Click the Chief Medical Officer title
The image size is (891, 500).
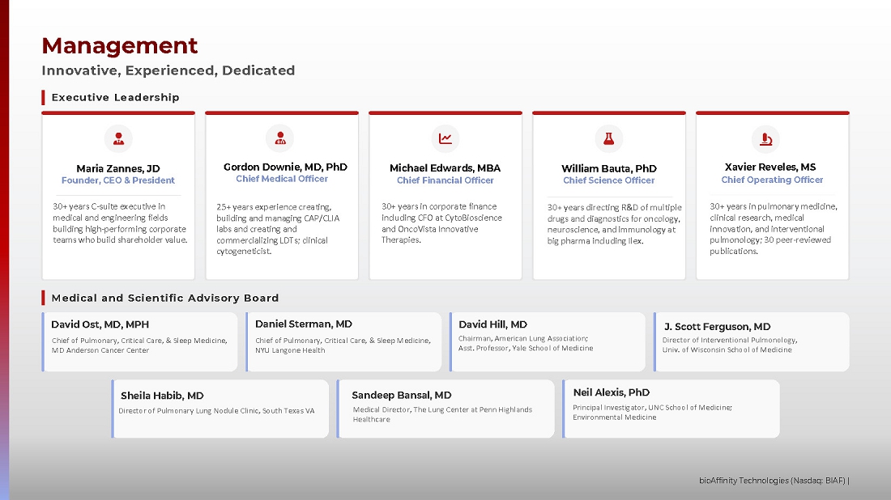[x=282, y=179]
